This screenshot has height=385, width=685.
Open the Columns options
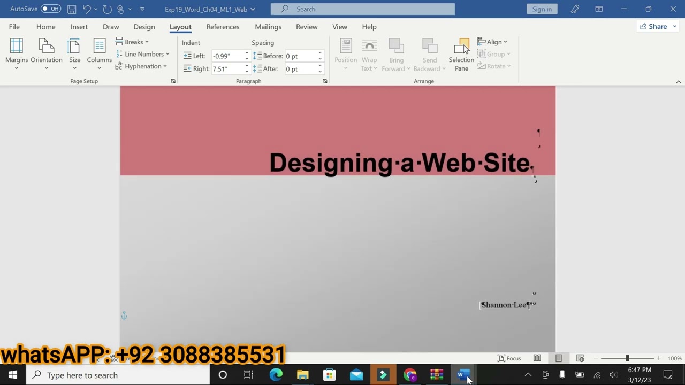[x=100, y=54]
